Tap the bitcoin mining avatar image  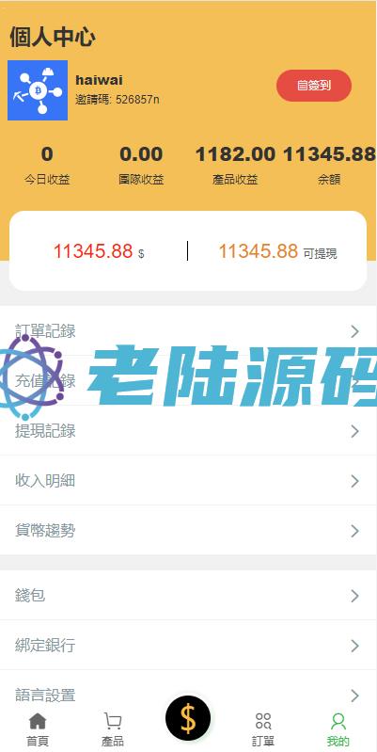pyautogui.click(x=38, y=90)
